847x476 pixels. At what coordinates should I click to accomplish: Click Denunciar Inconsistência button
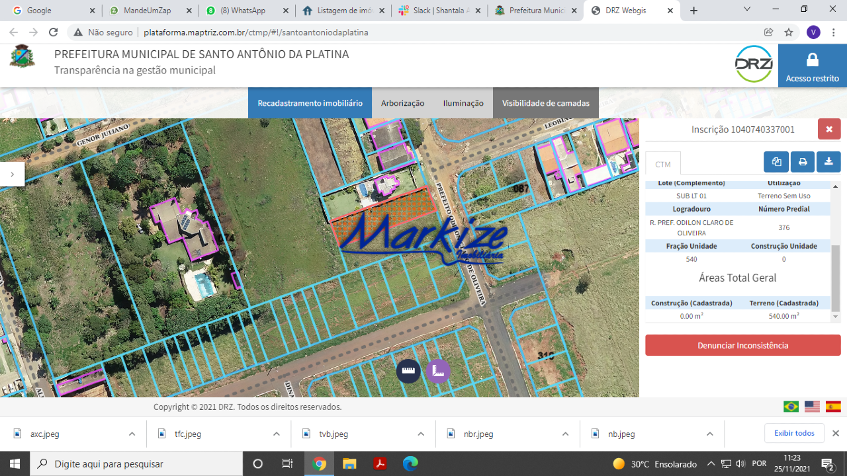[743, 345]
